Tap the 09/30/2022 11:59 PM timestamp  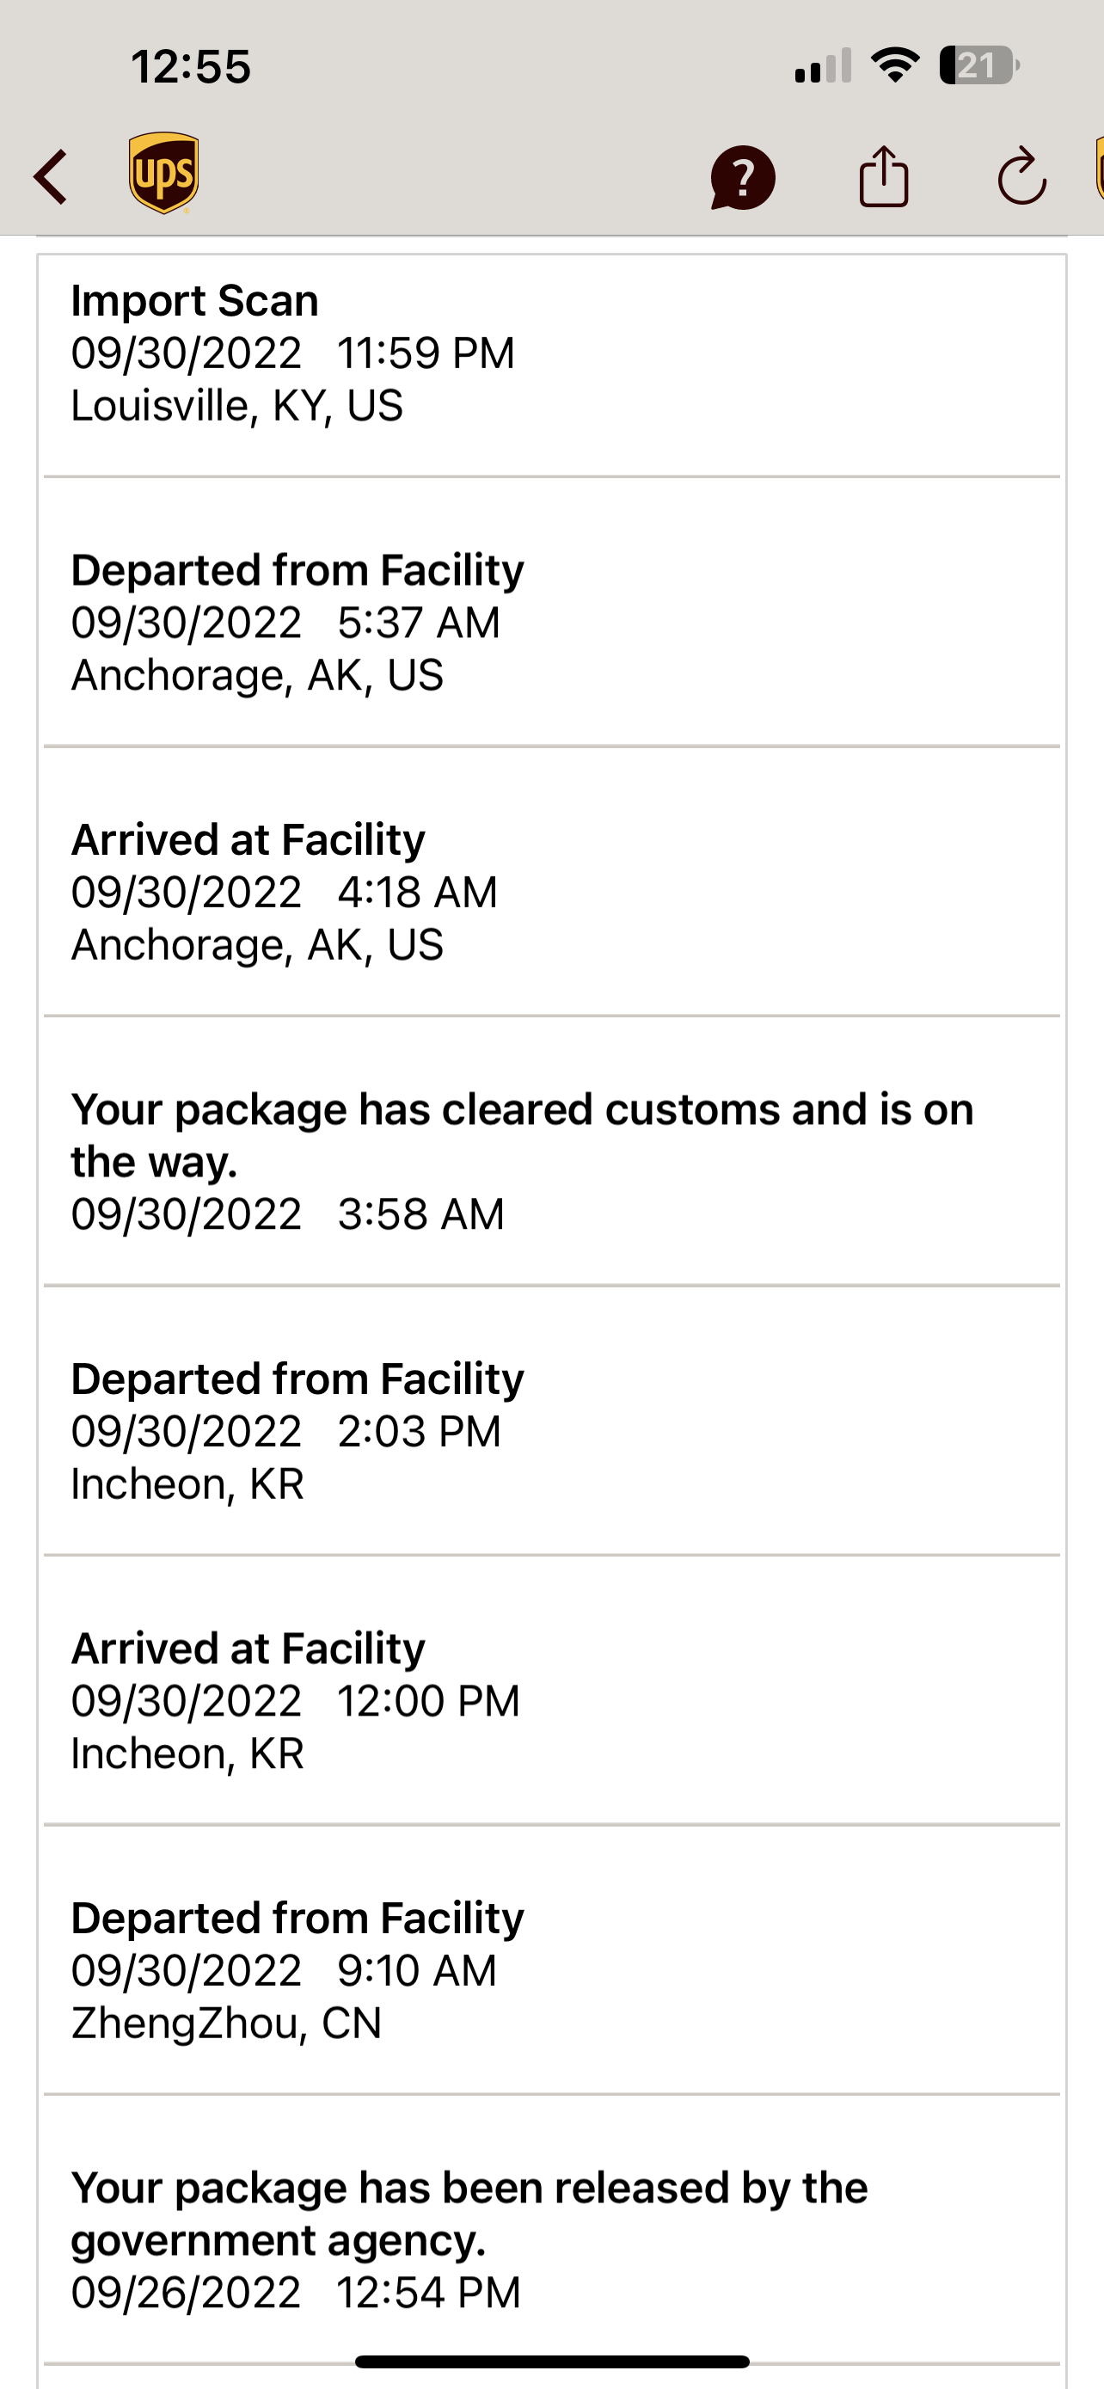(x=293, y=353)
